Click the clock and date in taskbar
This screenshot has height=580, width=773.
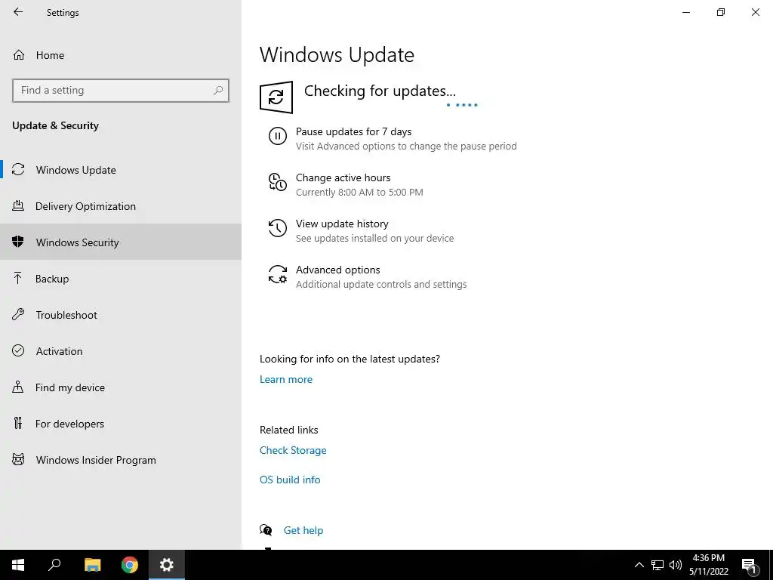coord(708,565)
